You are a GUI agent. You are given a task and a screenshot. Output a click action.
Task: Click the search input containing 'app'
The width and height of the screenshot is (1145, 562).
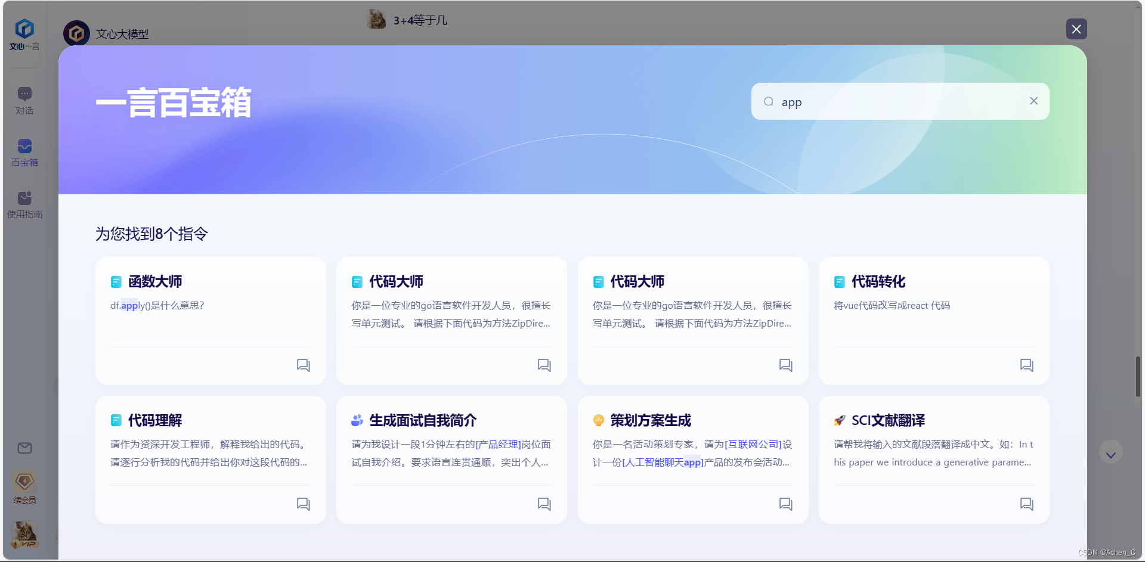pyautogui.click(x=895, y=101)
